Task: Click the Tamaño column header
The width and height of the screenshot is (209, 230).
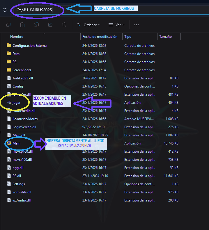Action: [x=165, y=37]
